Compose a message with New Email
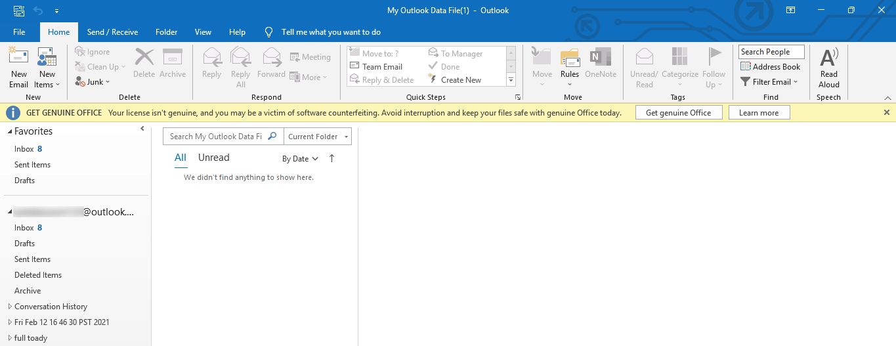The width and height of the screenshot is (896, 346). [x=18, y=68]
